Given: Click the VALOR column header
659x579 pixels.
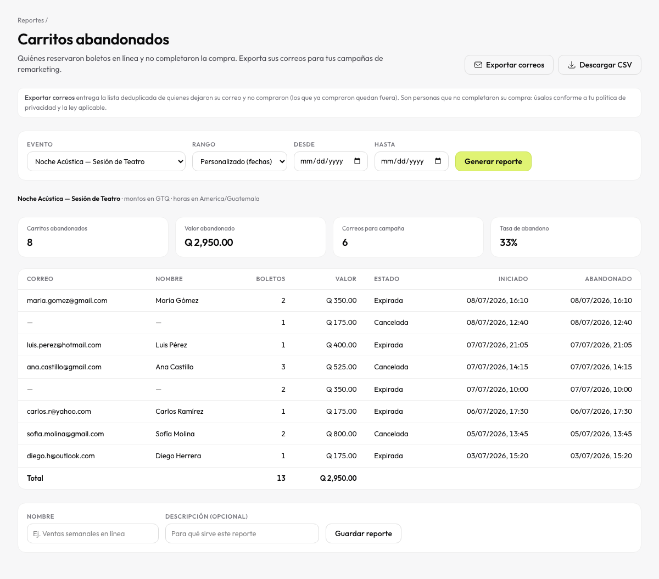Looking at the screenshot, I should 346,279.
